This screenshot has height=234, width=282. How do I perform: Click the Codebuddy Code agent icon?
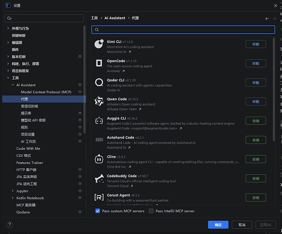point(99,178)
